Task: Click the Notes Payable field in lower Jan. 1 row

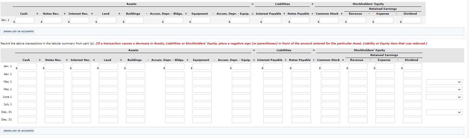Action: 301,67
